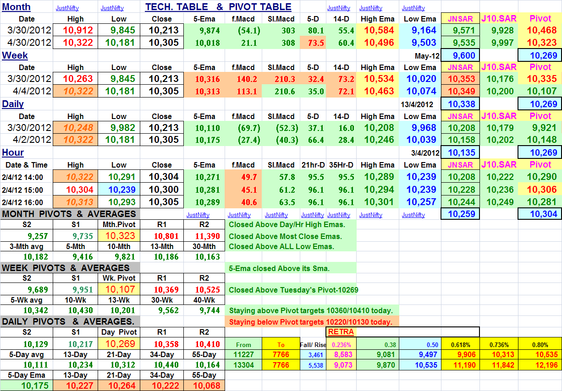The height and width of the screenshot is (391, 562).
Task: Select 34-Day average value 10,440
Action: pos(161,364)
